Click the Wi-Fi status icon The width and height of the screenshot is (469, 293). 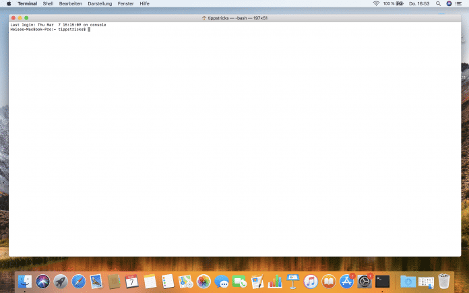(x=376, y=3)
